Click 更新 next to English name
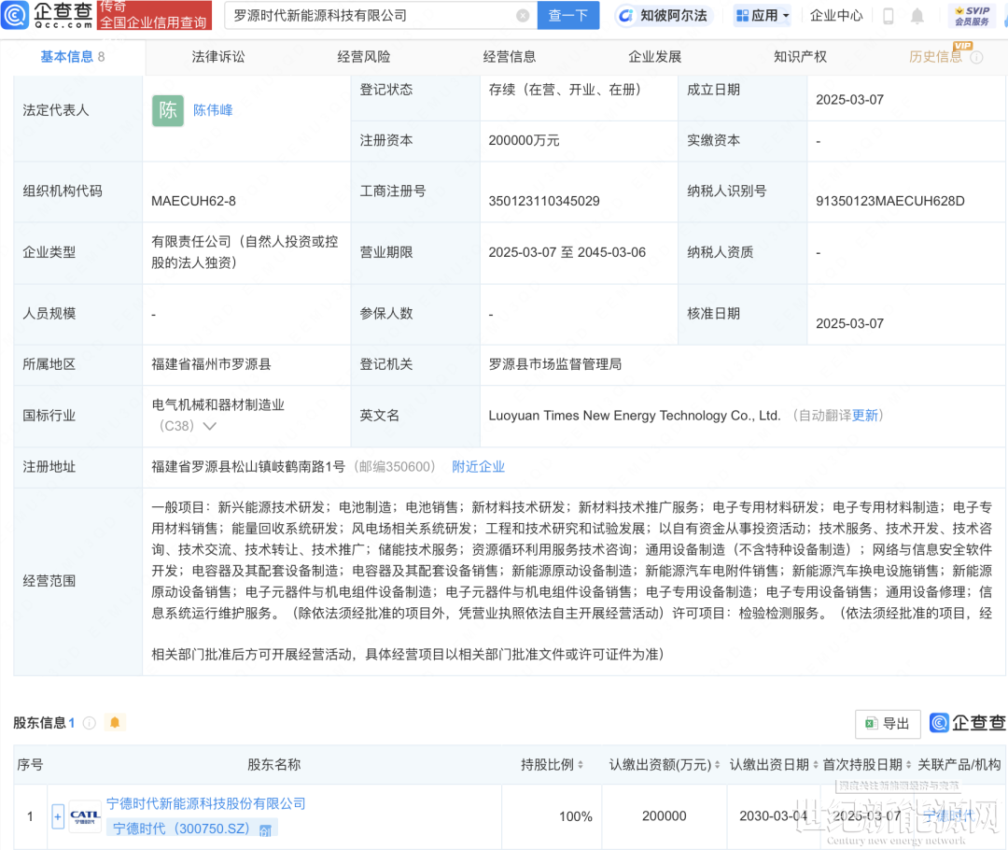1008x850 pixels. point(864,415)
